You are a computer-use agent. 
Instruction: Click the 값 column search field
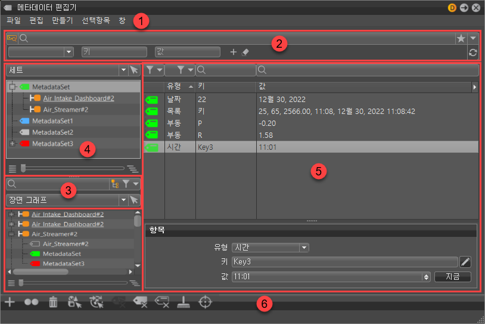[368, 70]
